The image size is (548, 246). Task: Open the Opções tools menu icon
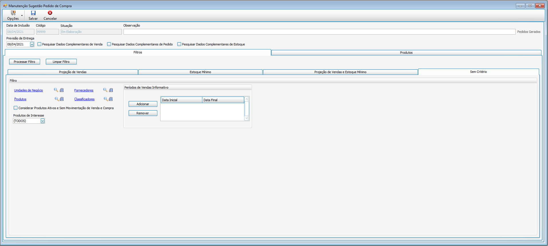pyautogui.click(x=13, y=13)
